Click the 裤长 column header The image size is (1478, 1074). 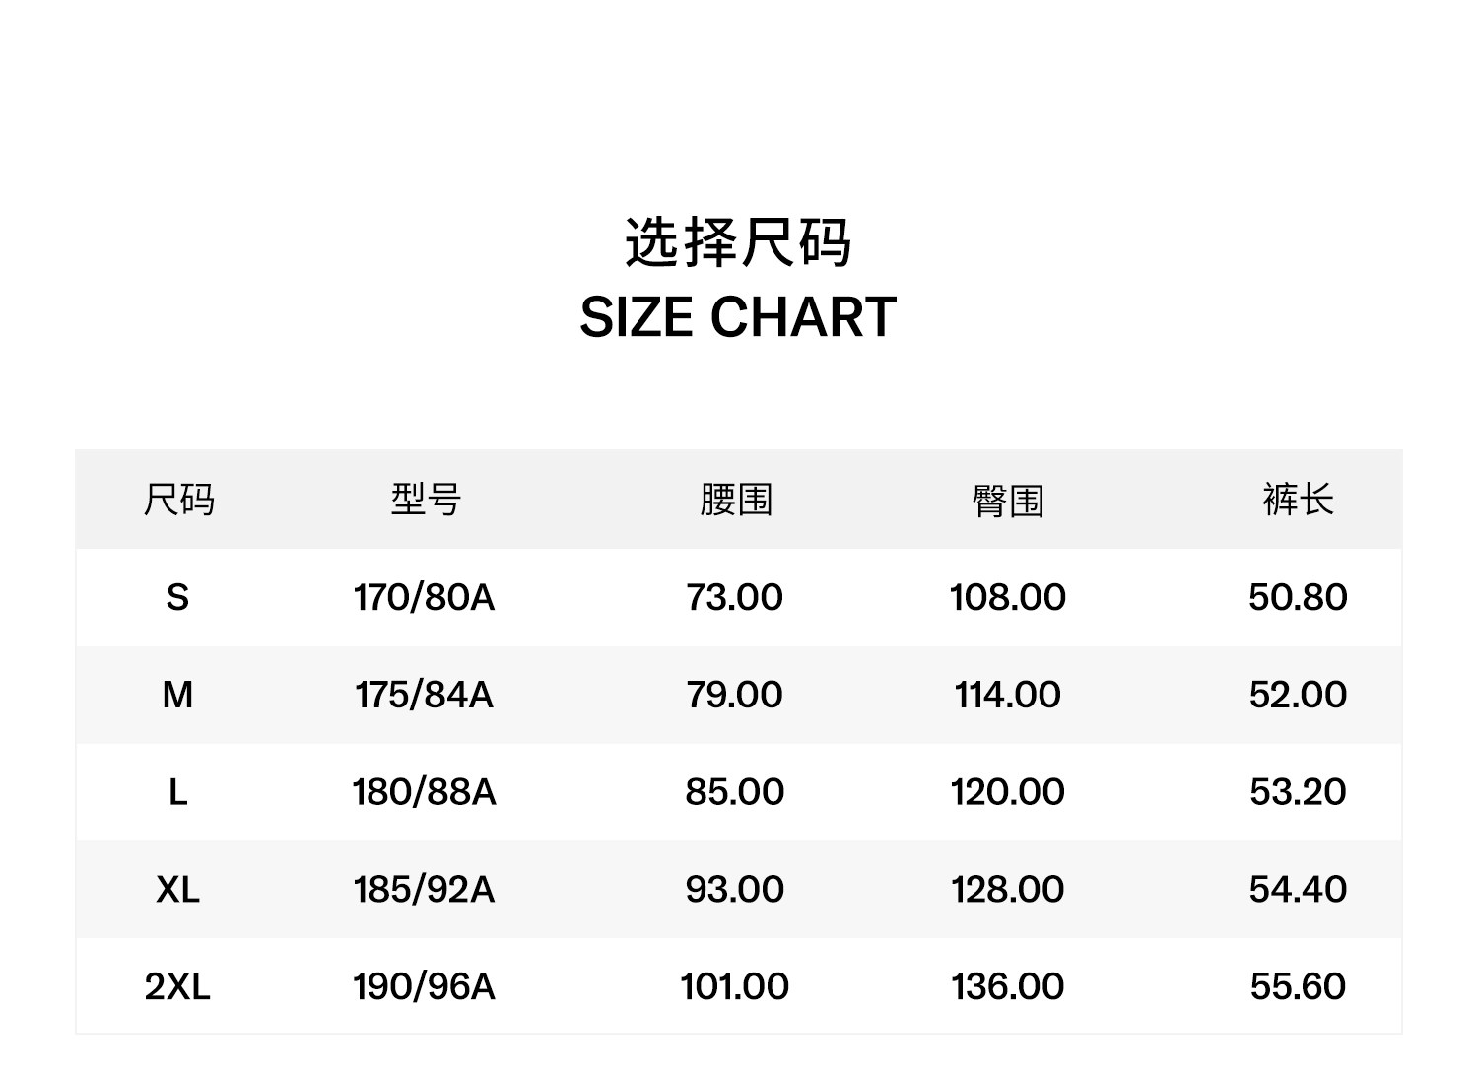pyautogui.click(x=1298, y=500)
